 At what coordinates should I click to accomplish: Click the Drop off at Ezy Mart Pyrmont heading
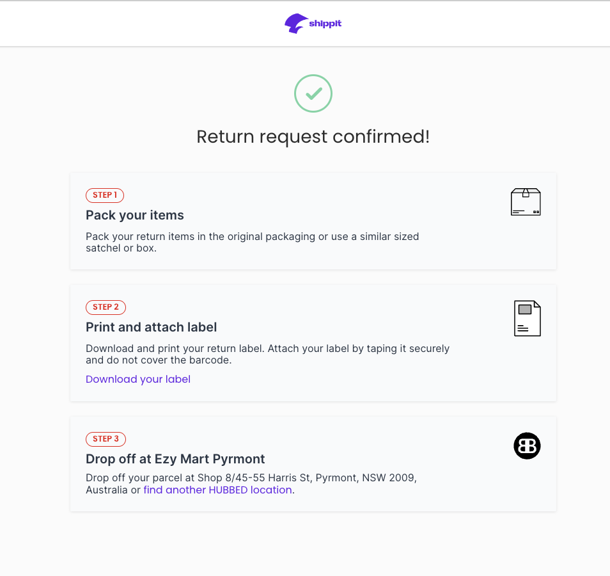175,459
